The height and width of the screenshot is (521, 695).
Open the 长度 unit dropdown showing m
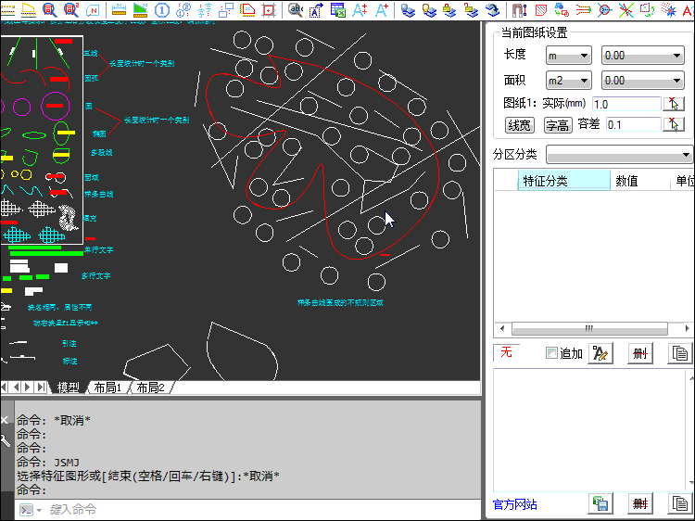(568, 56)
